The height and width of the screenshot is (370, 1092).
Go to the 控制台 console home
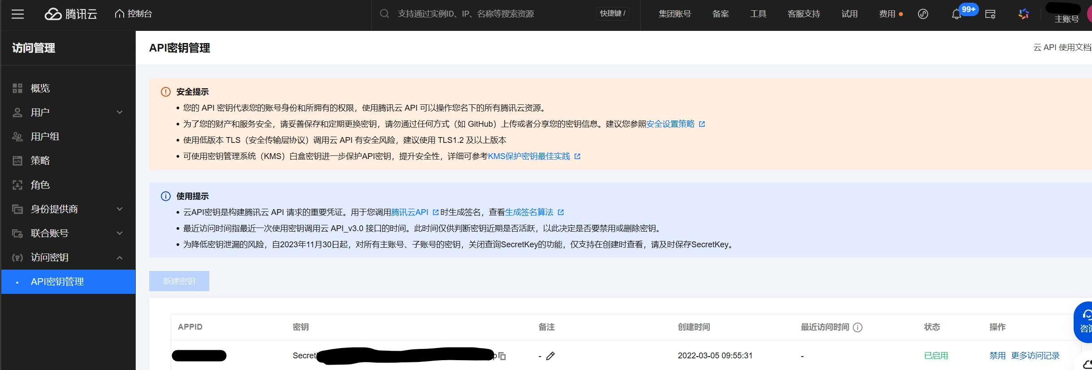pyautogui.click(x=133, y=14)
